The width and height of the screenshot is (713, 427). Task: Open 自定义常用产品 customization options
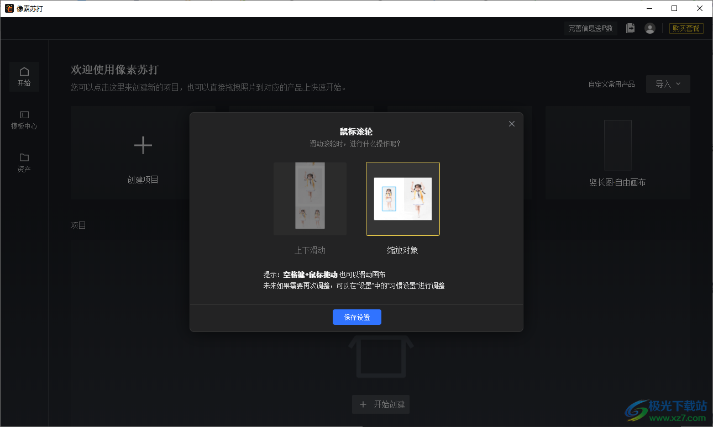tap(611, 84)
